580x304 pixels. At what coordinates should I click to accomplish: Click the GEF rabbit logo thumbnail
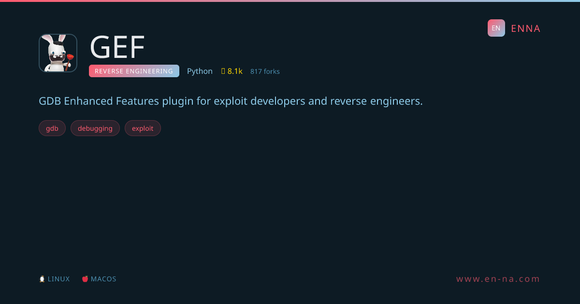[x=58, y=53]
